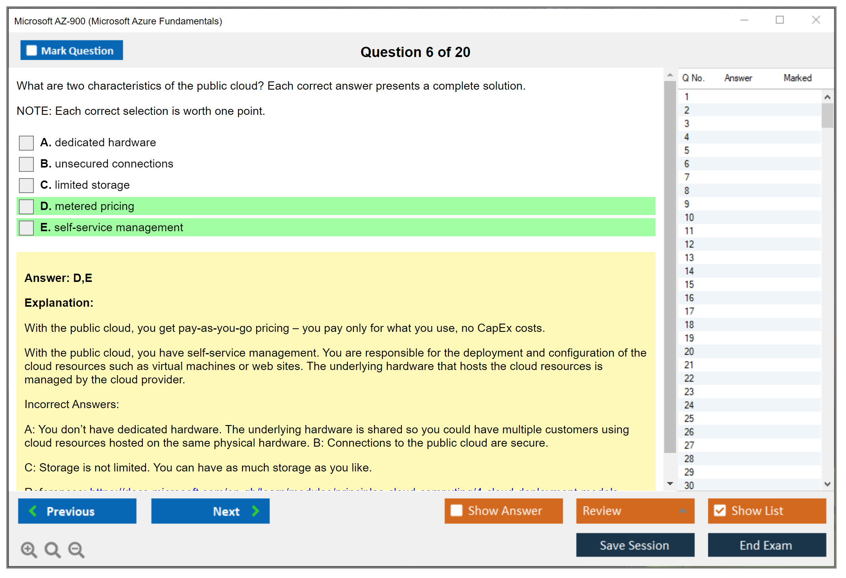This screenshot has height=578, width=846.
Task: Jump to question 20 in list
Action: 689,352
